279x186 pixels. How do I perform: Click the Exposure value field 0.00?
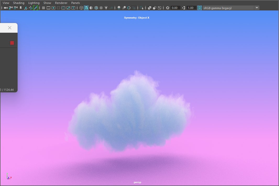click(x=176, y=8)
